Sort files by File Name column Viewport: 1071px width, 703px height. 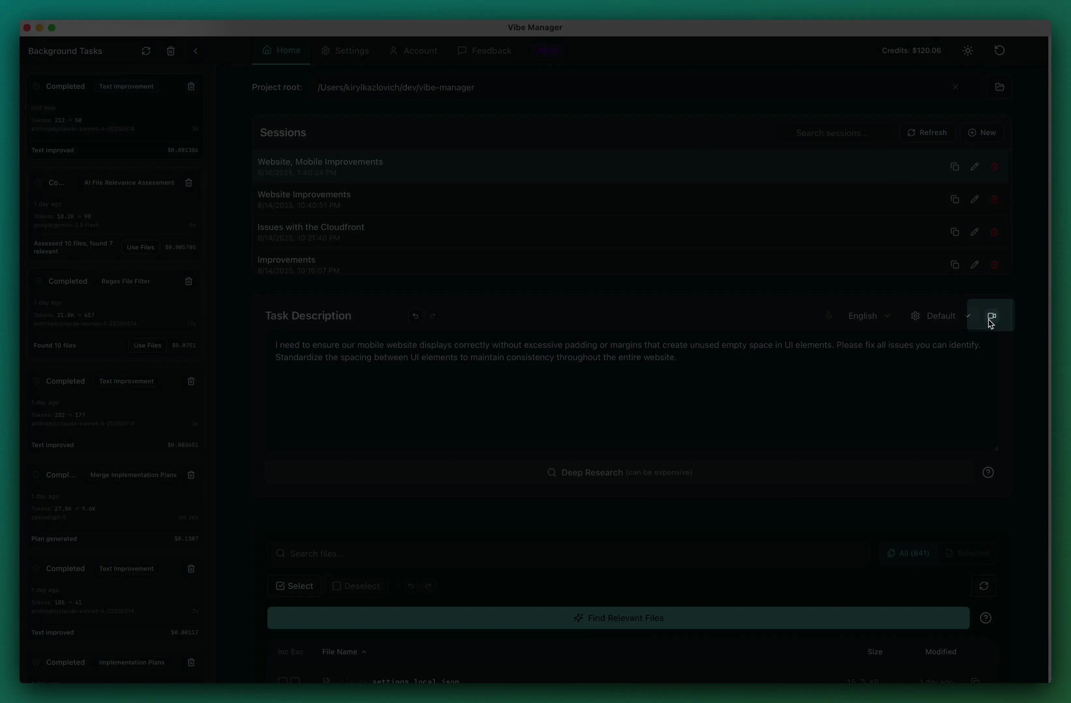(344, 652)
